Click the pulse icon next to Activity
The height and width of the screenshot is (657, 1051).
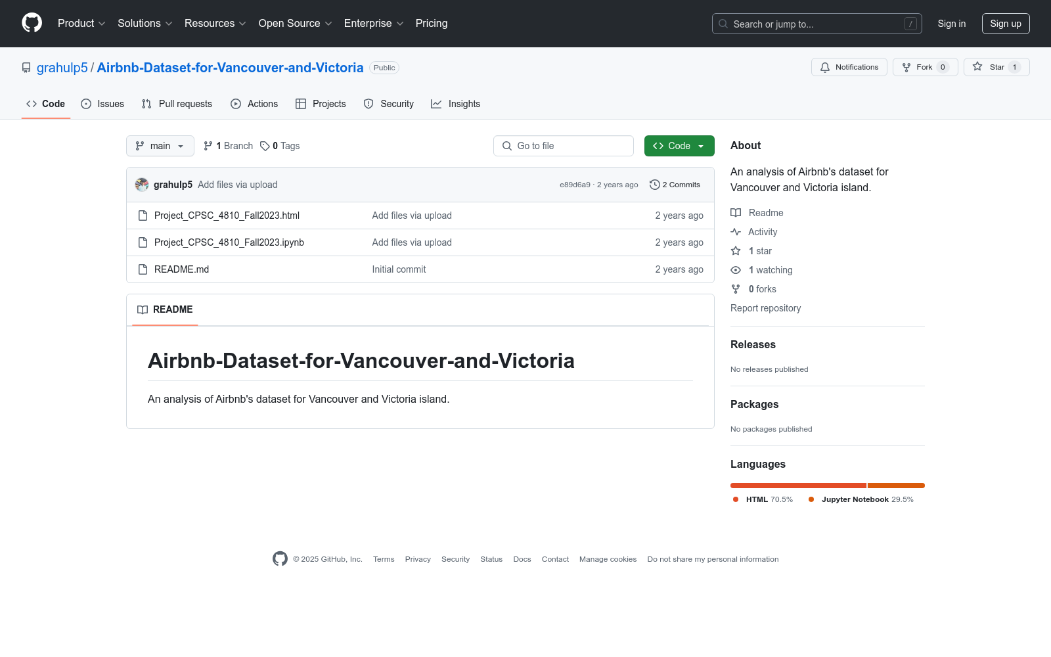736,232
